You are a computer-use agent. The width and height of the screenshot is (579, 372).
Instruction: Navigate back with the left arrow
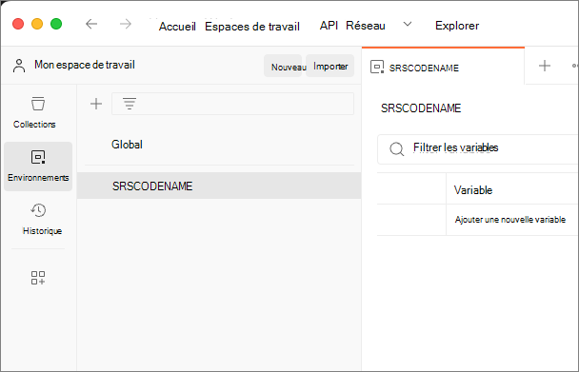coord(91,25)
